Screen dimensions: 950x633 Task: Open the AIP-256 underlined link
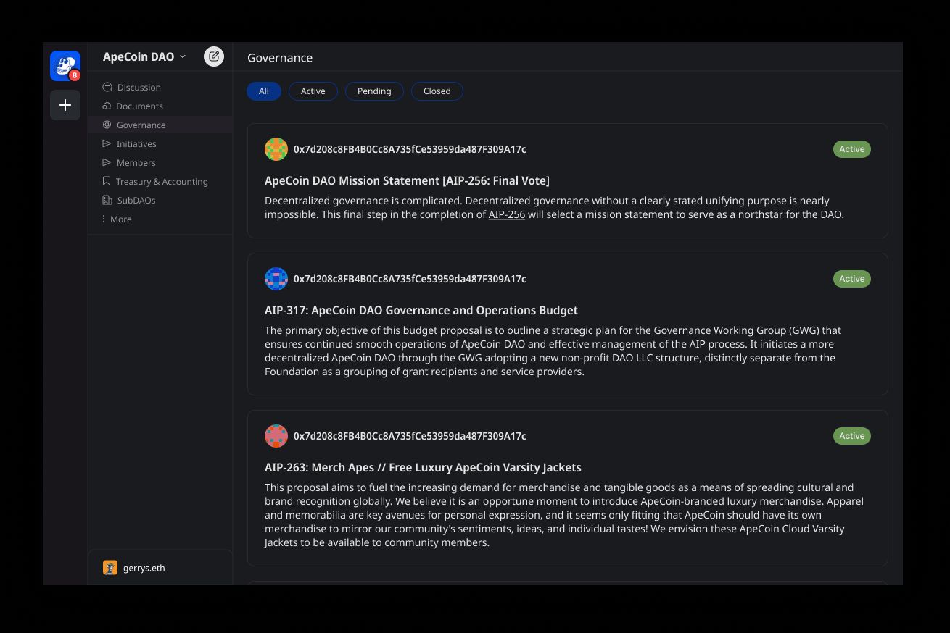point(507,214)
